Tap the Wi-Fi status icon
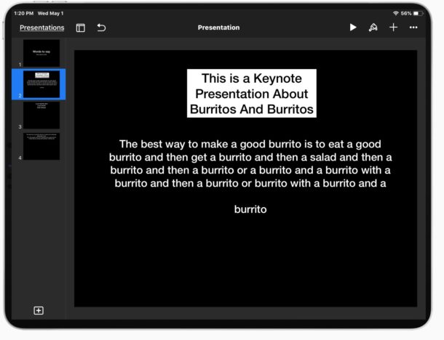The width and height of the screenshot is (444, 340). pos(395,13)
